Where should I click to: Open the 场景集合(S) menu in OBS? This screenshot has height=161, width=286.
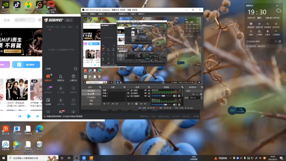click(123, 14)
